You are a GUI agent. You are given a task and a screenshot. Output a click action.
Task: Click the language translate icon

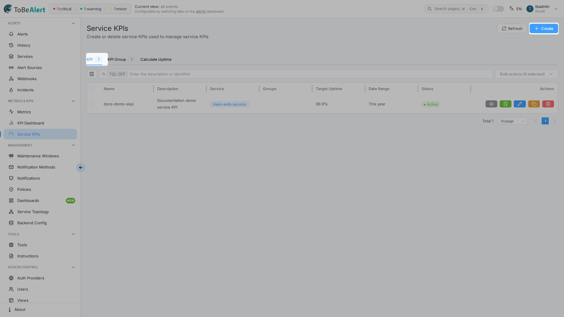tap(511, 9)
